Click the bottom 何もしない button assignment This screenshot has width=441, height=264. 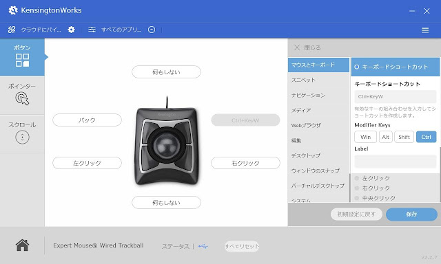pos(166,203)
